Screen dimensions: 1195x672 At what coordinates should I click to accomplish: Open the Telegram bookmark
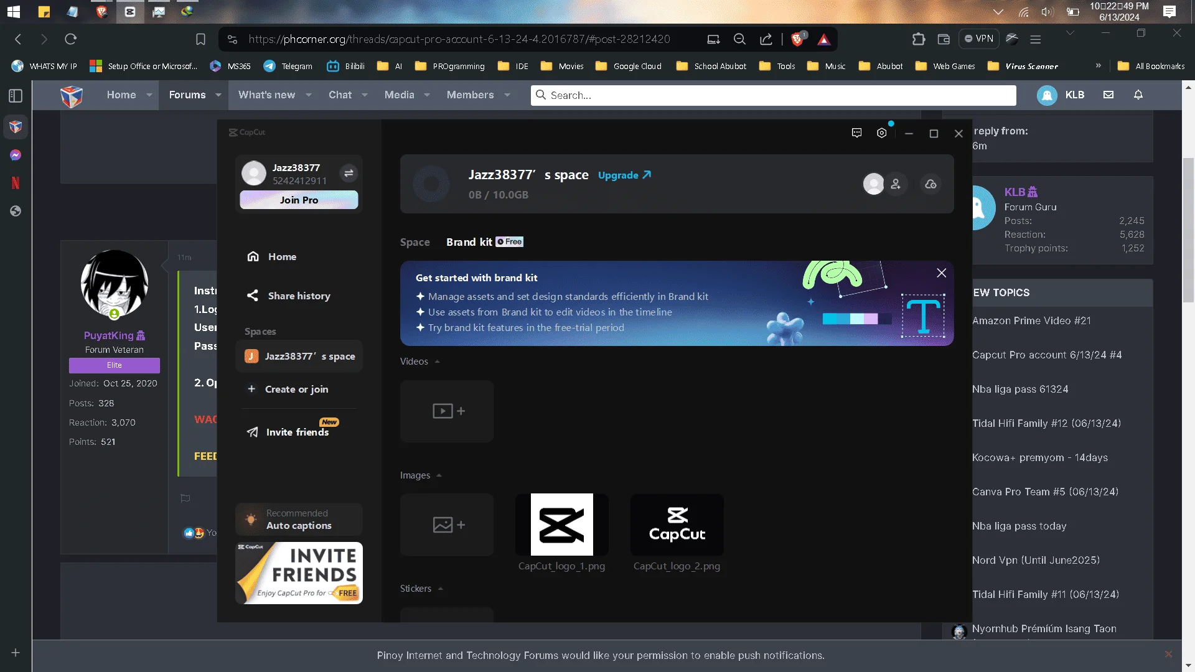pyautogui.click(x=288, y=66)
